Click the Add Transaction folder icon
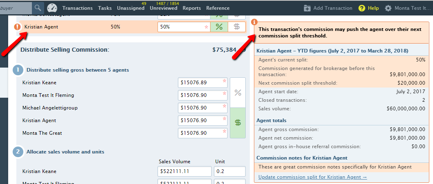 [307, 8]
